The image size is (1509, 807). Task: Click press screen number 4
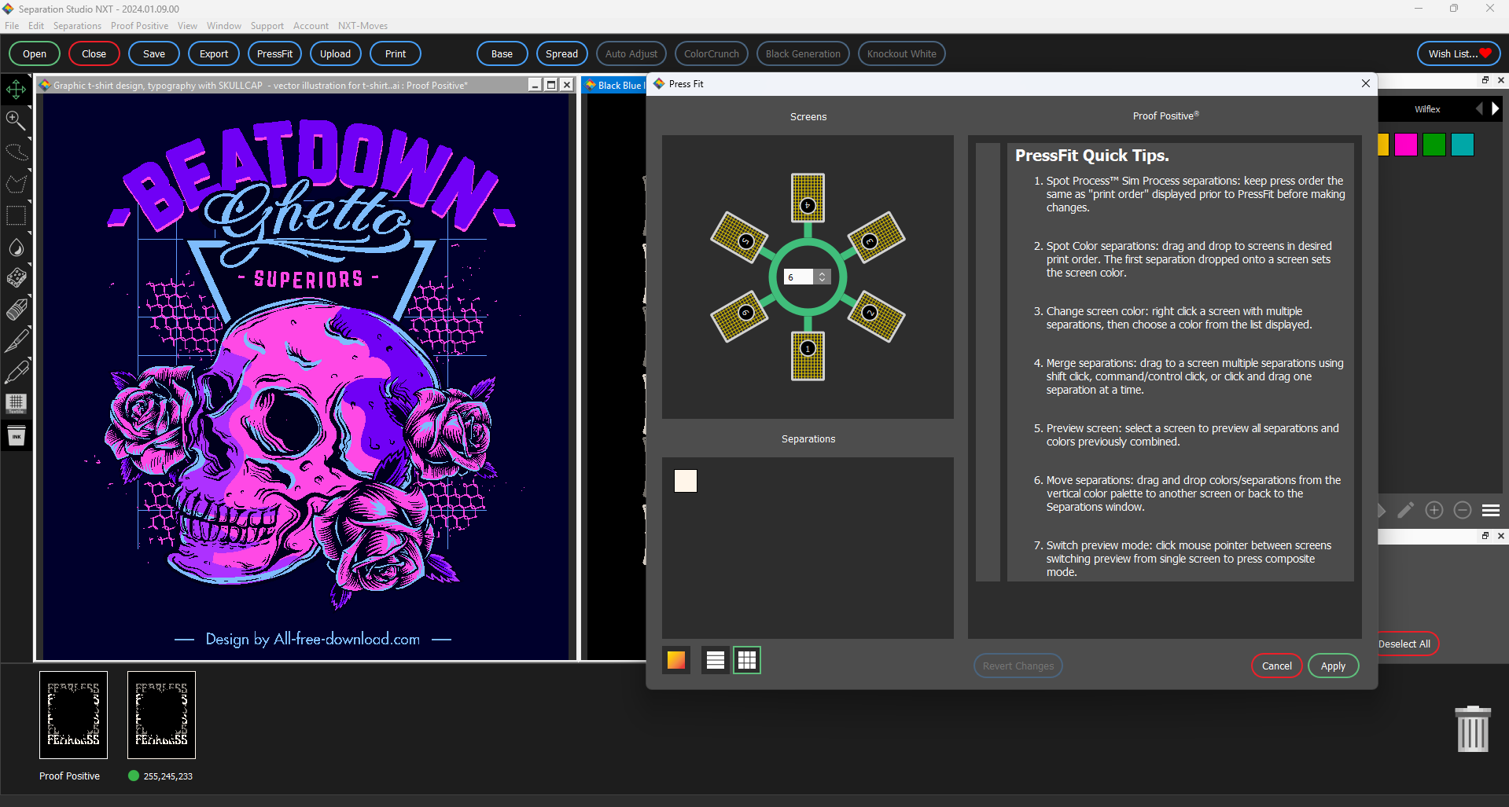click(x=808, y=198)
